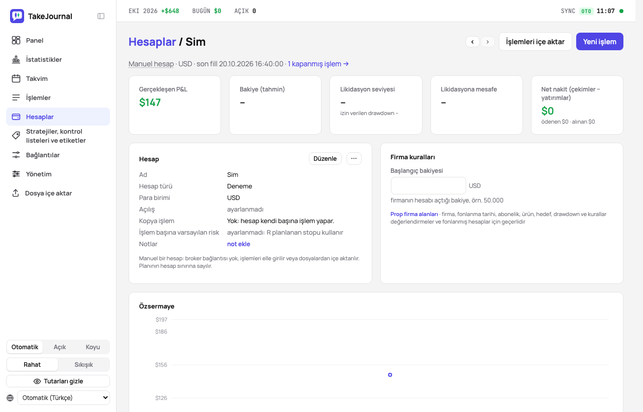The height and width of the screenshot is (412, 643).
Task: Select Sıkışık density option
Action: point(84,364)
